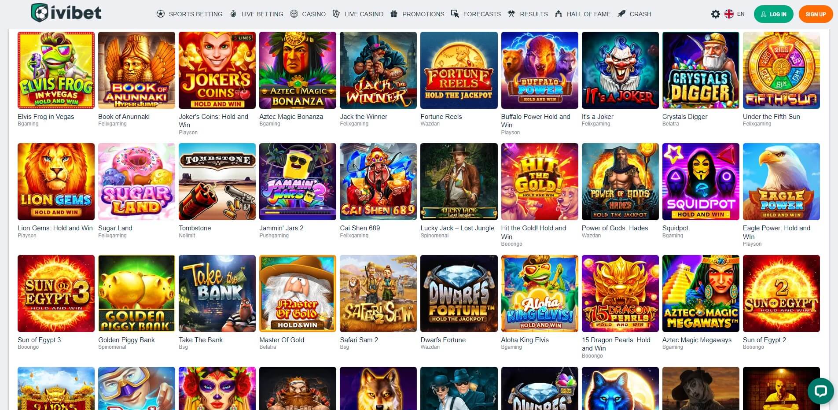Open the live chat bubble icon
838x410 pixels.
[820, 391]
